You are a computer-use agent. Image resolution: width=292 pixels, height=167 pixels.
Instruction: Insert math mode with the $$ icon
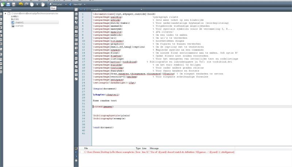[76, 58]
